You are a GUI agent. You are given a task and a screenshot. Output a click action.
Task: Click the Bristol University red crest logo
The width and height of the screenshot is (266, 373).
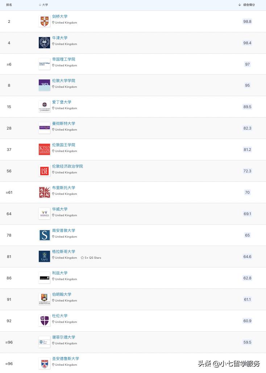pos(45,192)
